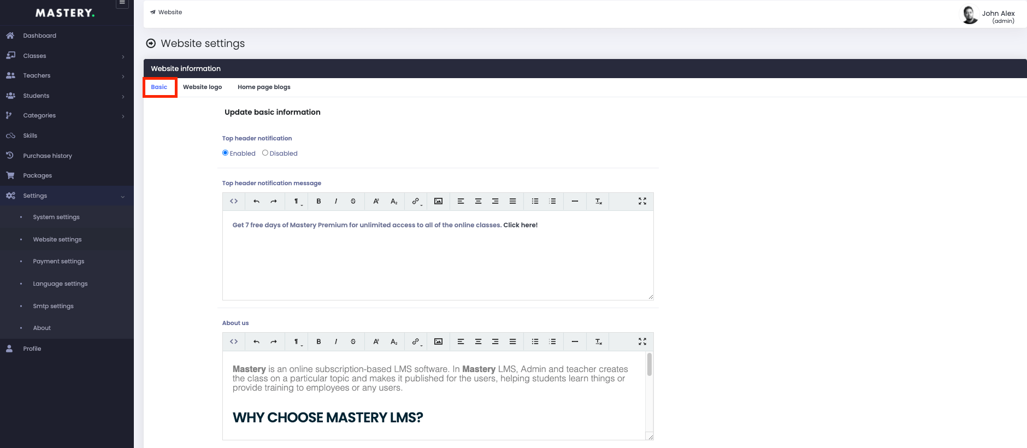1027x448 pixels.
Task: Click code view icon in About us editor
Action: click(x=234, y=341)
